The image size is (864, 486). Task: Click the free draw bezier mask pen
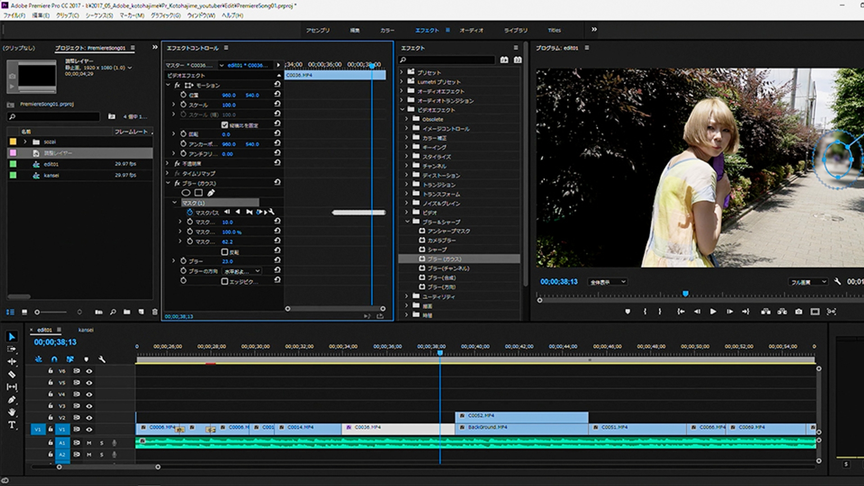click(x=211, y=193)
